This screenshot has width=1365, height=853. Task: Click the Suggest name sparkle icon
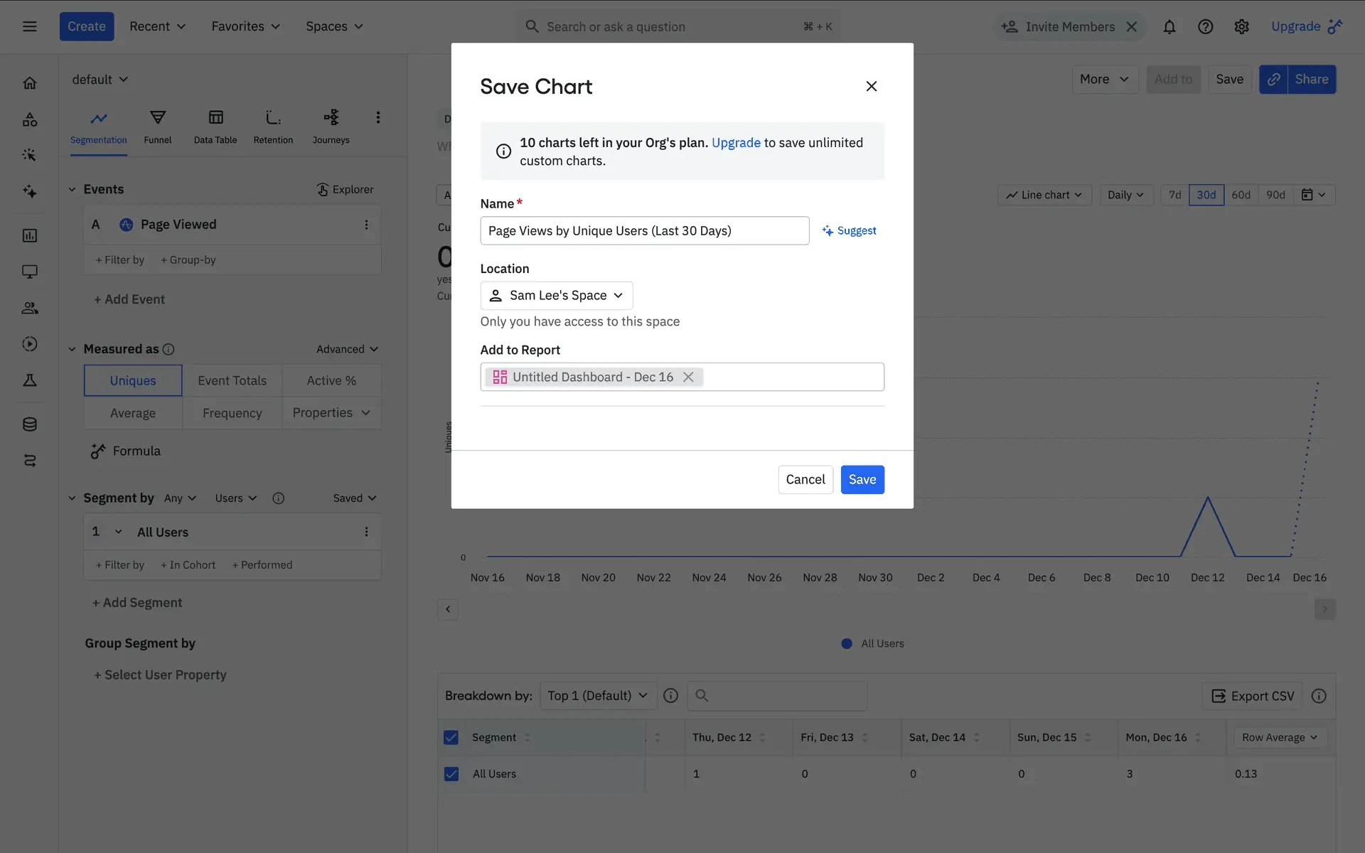(828, 231)
